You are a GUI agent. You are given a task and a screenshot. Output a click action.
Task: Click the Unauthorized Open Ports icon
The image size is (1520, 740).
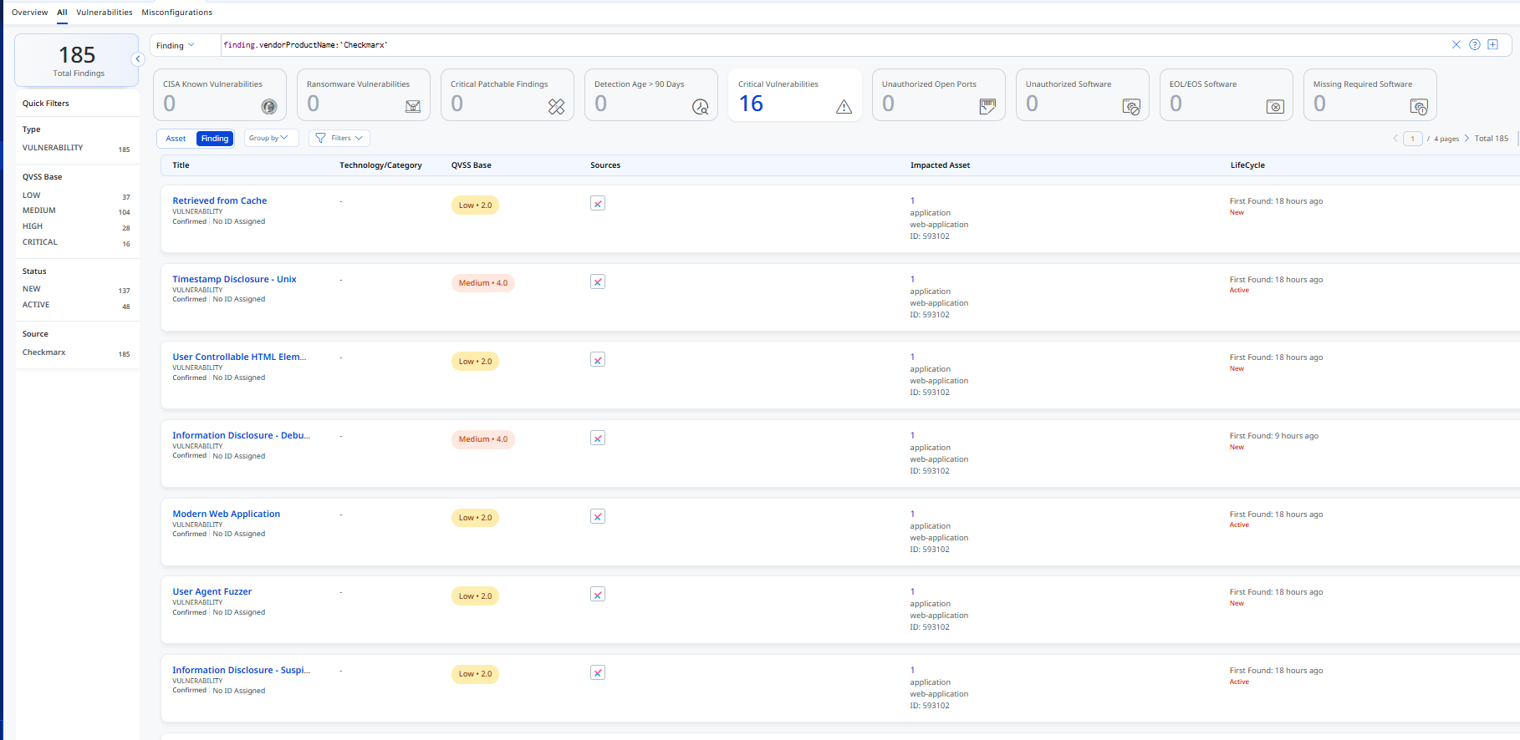(987, 106)
